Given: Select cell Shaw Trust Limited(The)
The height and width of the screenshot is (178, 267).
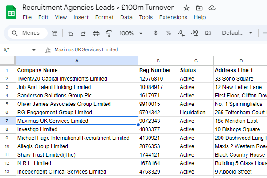Looking at the screenshot, I should (x=77, y=155).
